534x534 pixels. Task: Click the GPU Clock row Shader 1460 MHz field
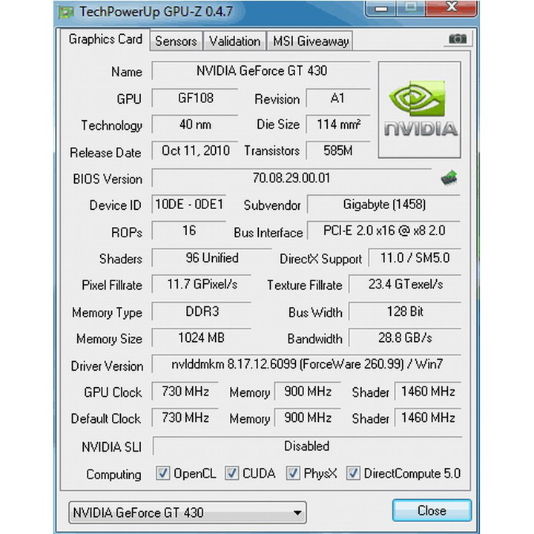point(428,391)
